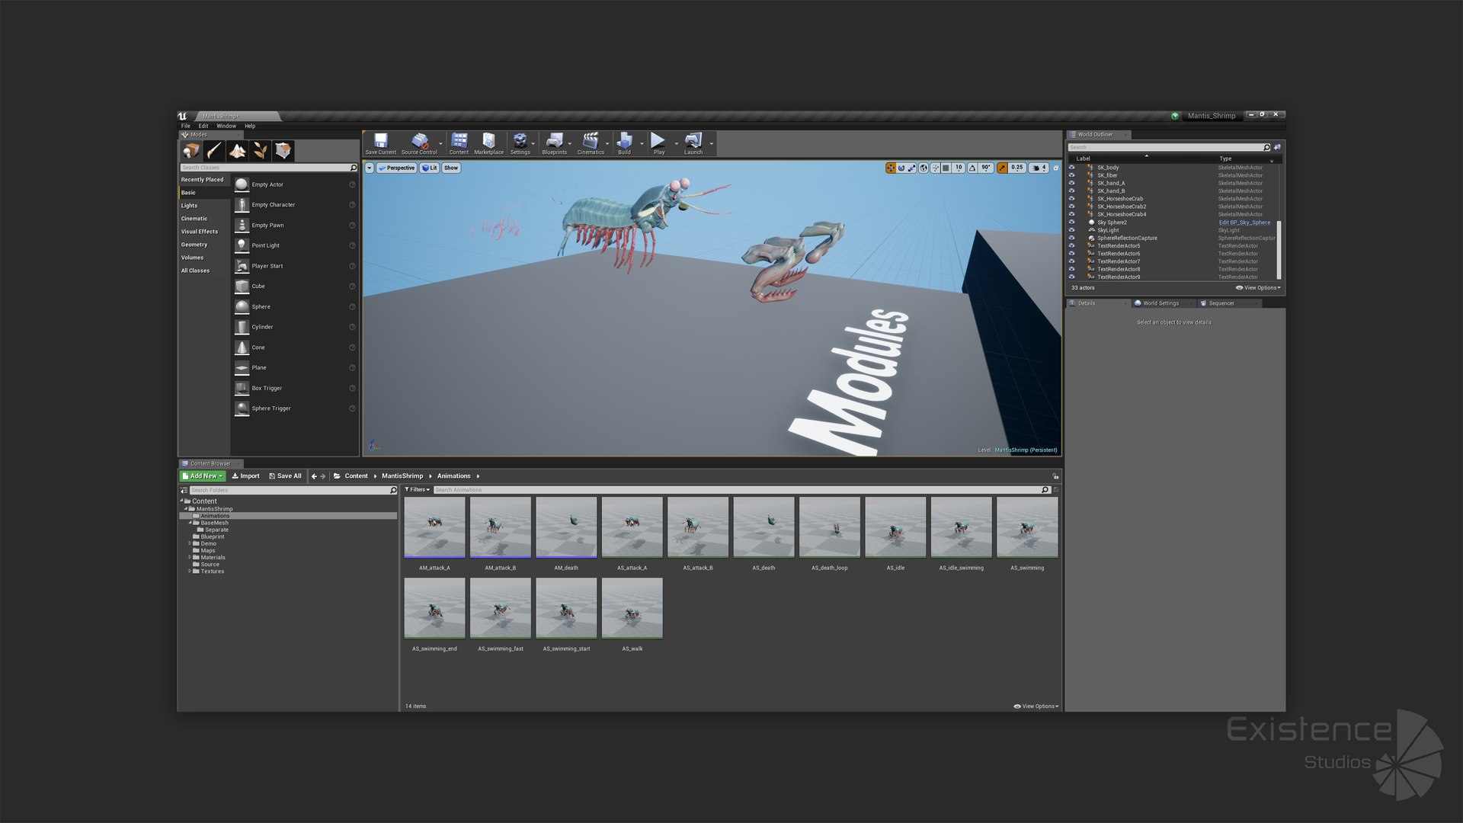Open the Filters dropdown in Content Browser
Screen dimensions: 1463x823
pos(418,490)
